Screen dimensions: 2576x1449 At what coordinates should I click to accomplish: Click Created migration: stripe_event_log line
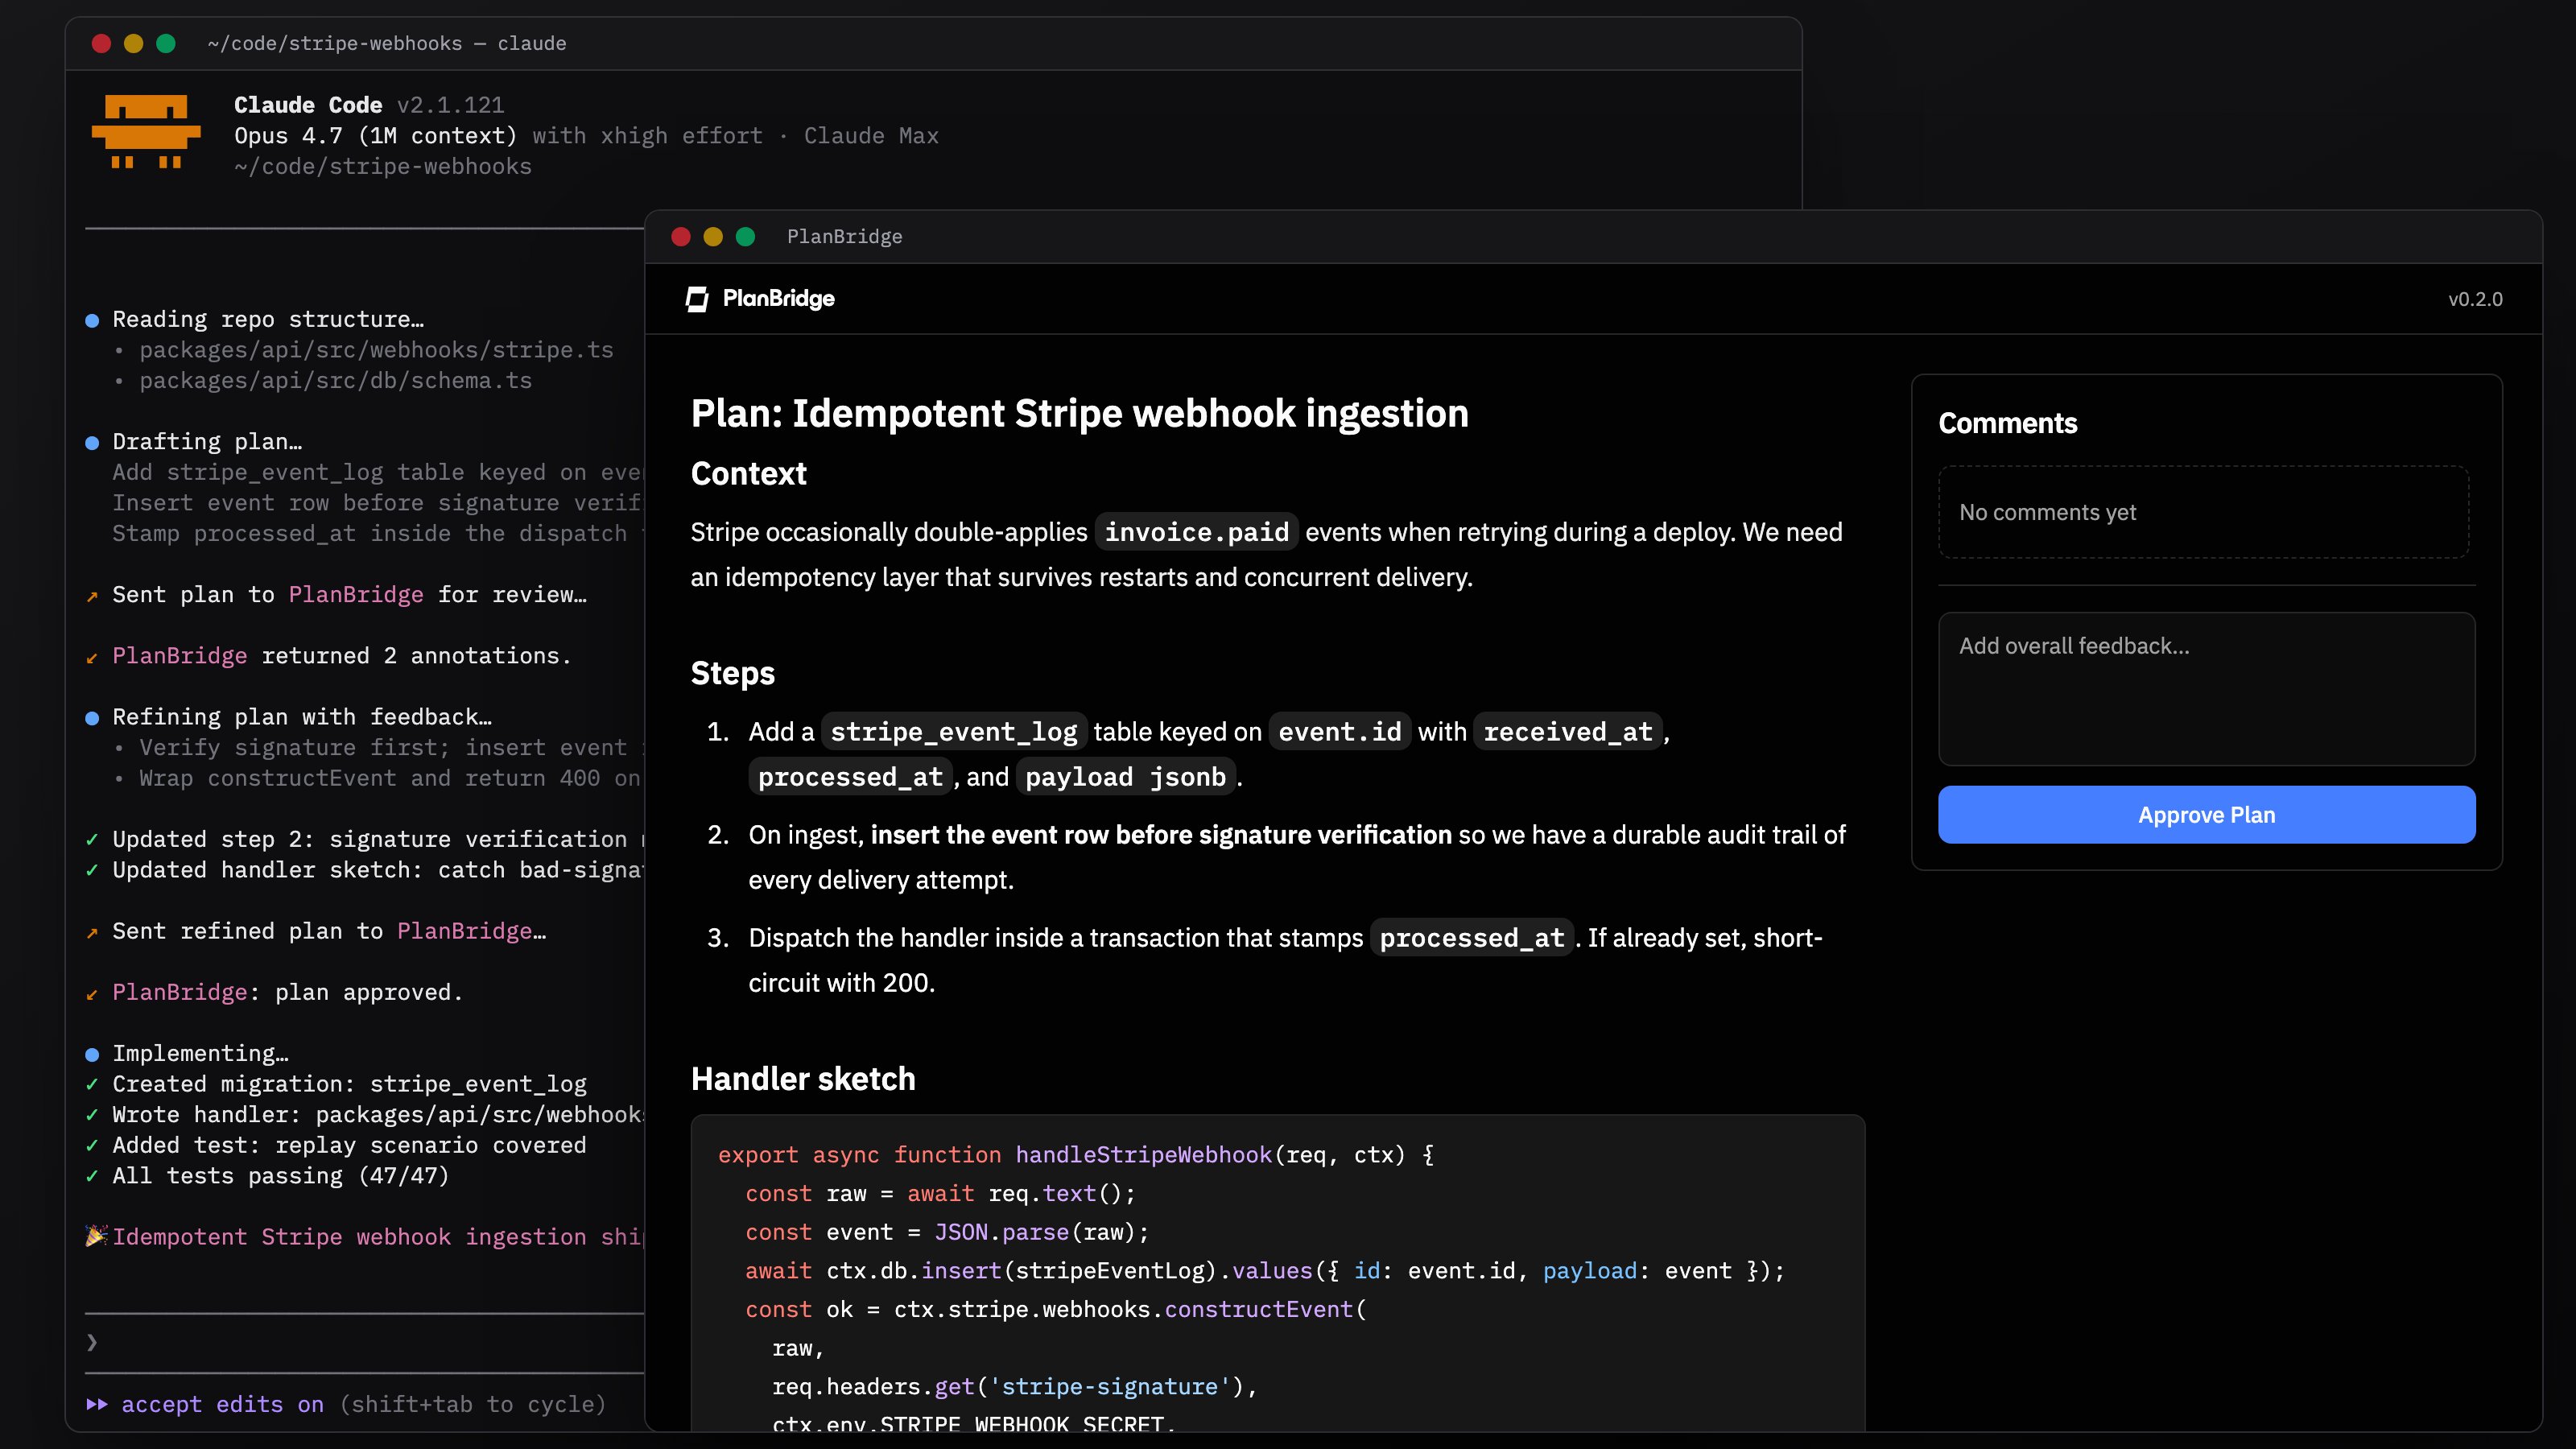coord(349,1084)
